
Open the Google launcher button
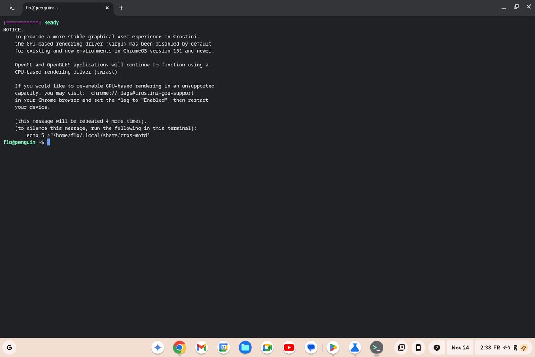pos(9,348)
